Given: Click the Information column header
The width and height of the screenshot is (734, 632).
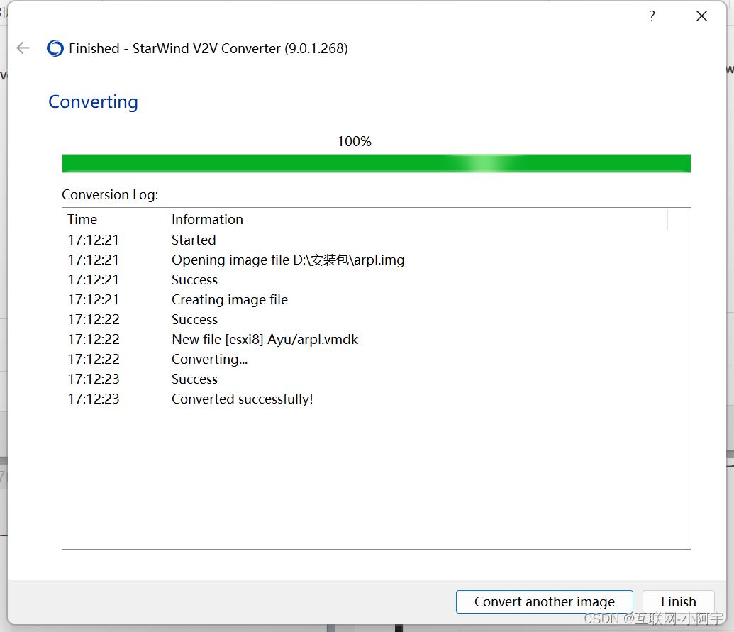Looking at the screenshot, I should click(417, 220).
